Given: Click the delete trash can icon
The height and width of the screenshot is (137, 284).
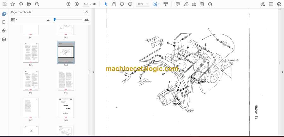Looking at the screenshot, I should [202, 4].
